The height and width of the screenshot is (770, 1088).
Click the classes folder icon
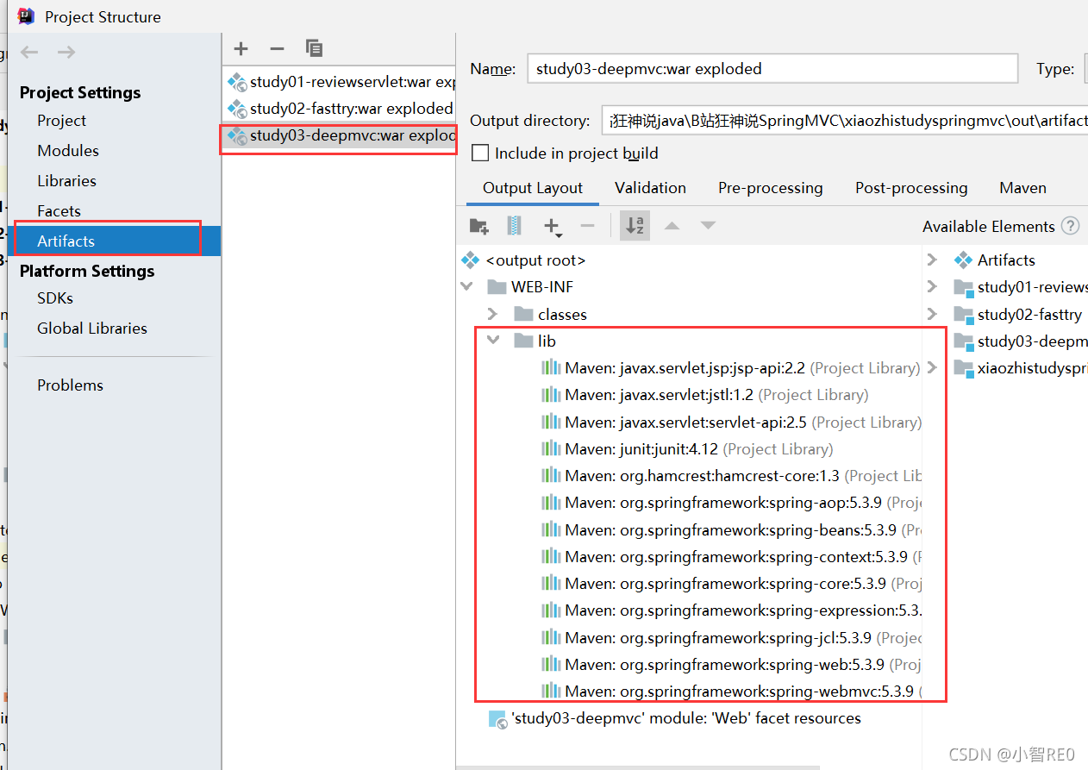click(523, 314)
